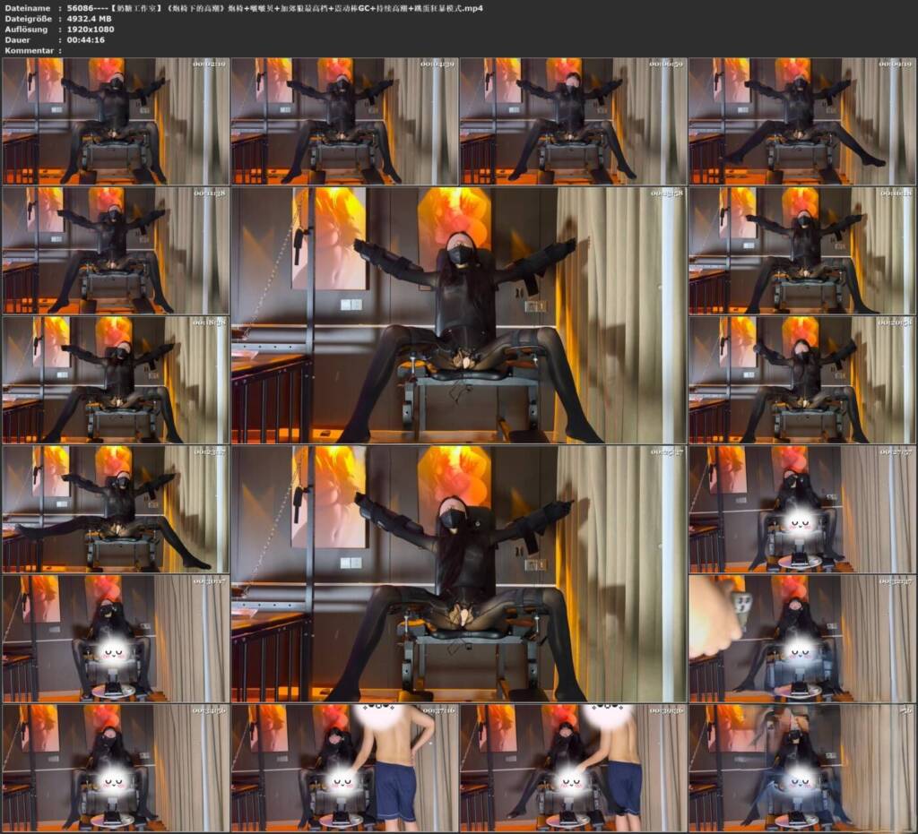The width and height of the screenshot is (918, 834).
Task: Open the thumbnail stamped 00:39:36
Action: pos(574,768)
